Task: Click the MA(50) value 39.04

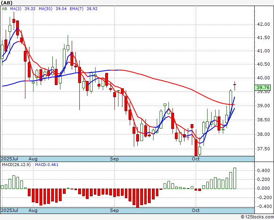Action: pyautogui.click(x=61, y=9)
